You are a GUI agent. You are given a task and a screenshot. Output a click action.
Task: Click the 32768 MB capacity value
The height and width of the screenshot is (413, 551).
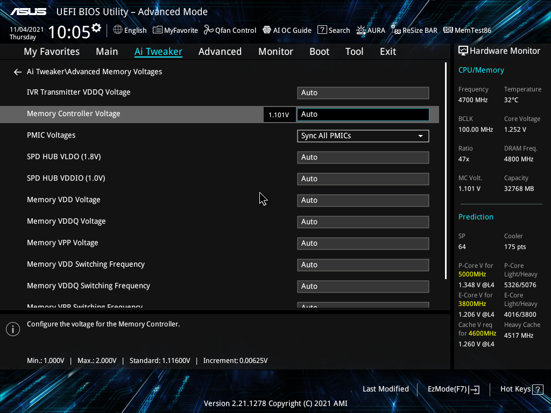pos(519,189)
